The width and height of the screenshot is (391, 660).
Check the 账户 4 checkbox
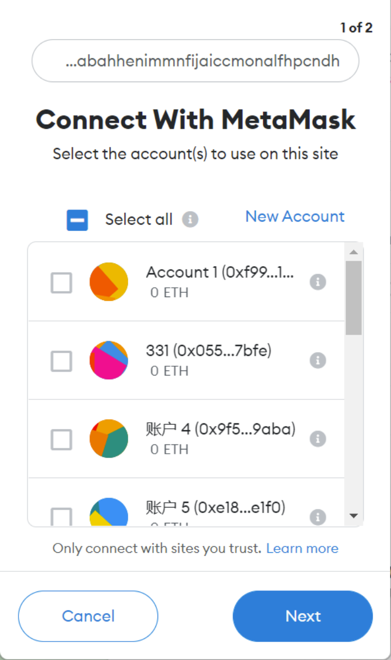(x=61, y=440)
